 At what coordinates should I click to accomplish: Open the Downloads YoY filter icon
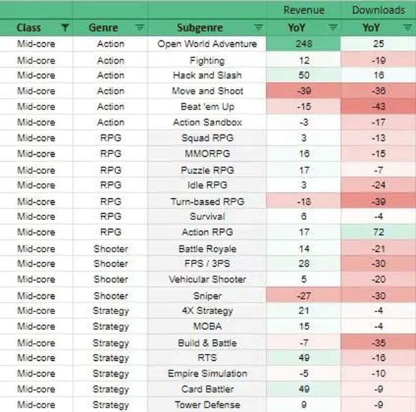click(x=408, y=28)
